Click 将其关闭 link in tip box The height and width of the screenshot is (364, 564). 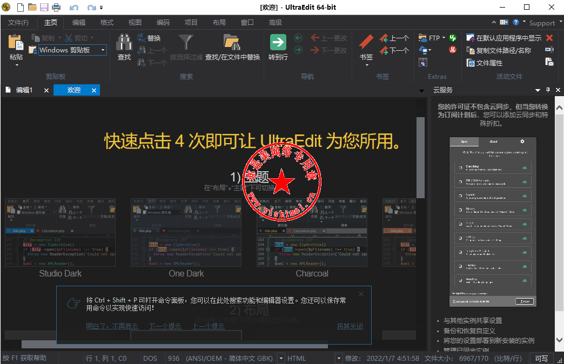click(350, 326)
